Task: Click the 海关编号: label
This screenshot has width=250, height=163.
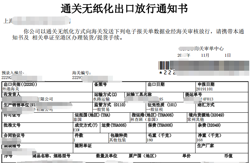Action: coord(82,73)
